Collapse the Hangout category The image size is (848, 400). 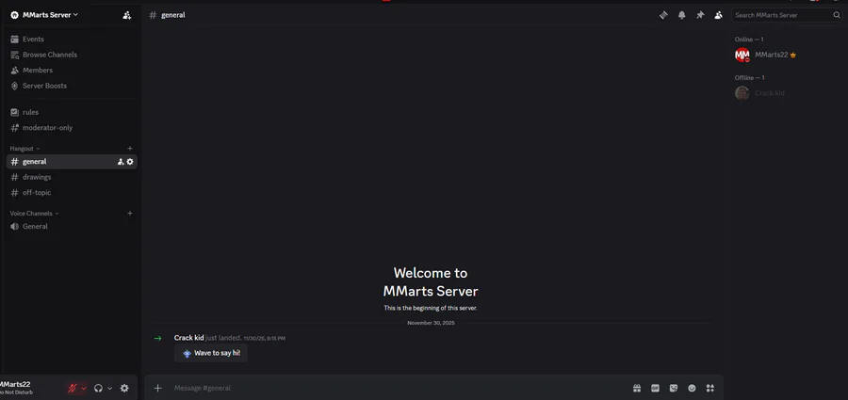(24, 149)
